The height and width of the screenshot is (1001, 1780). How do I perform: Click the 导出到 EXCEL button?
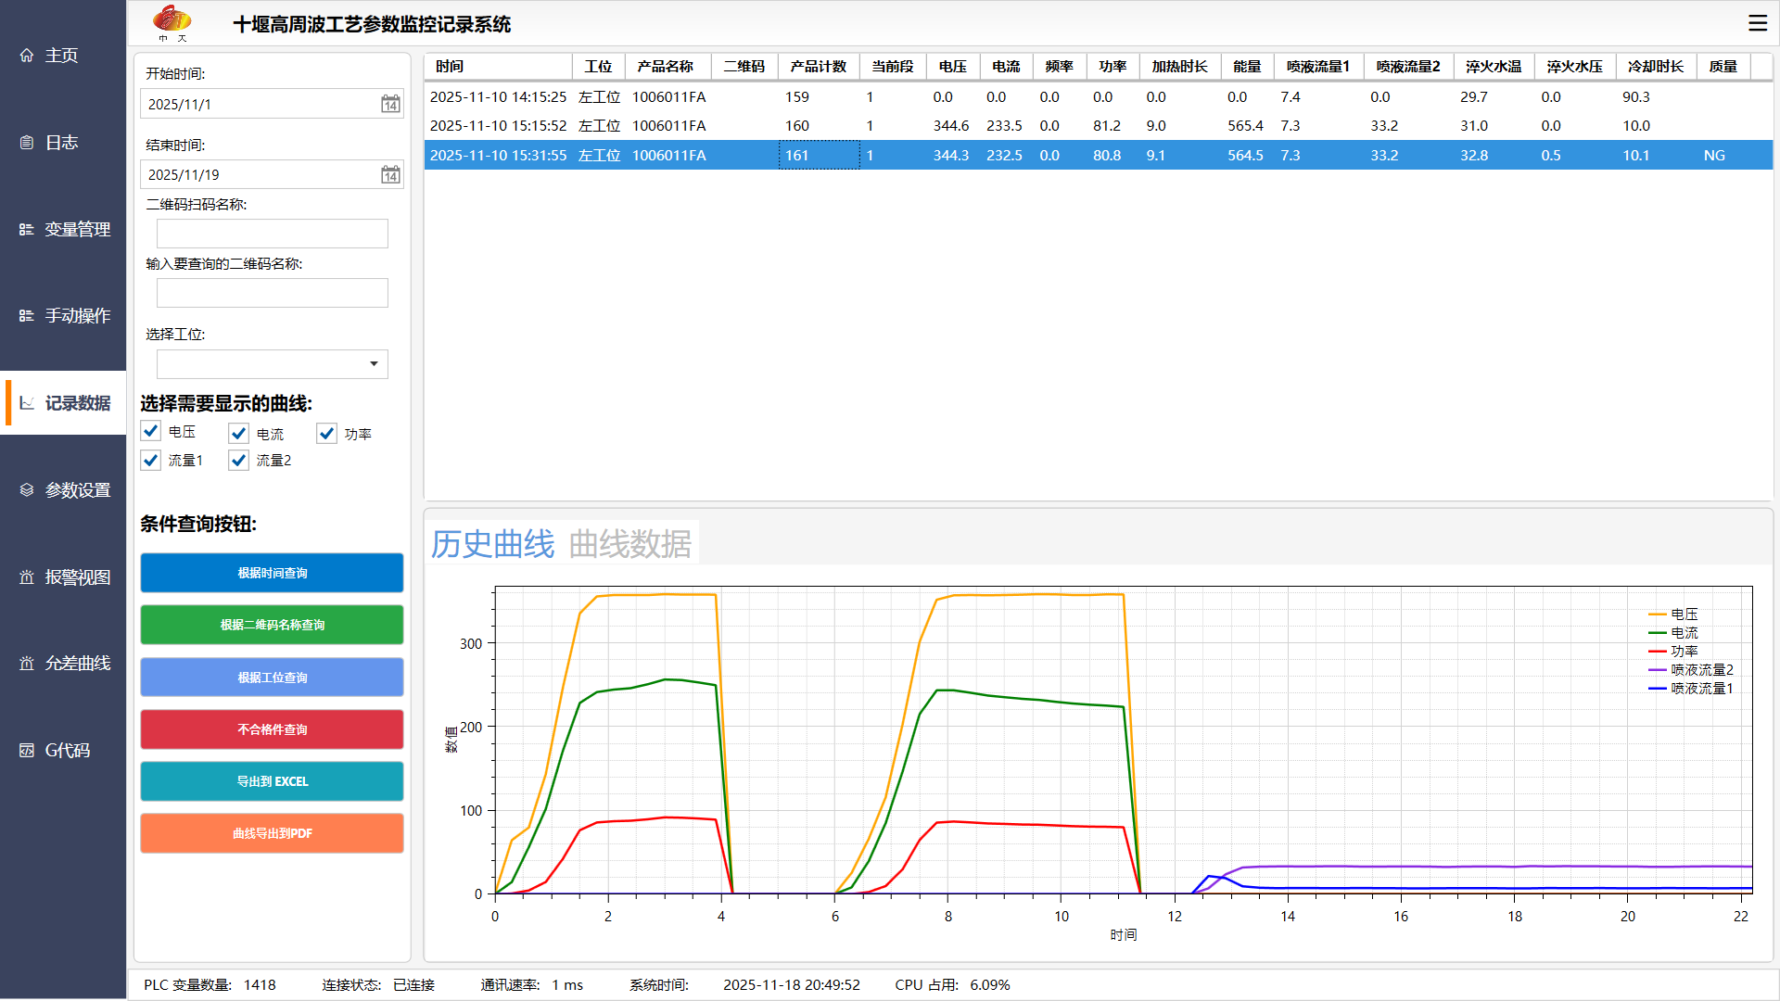[272, 781]
